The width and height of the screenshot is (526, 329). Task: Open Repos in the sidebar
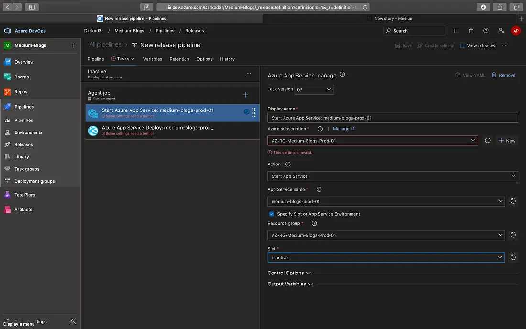[21, 91]
